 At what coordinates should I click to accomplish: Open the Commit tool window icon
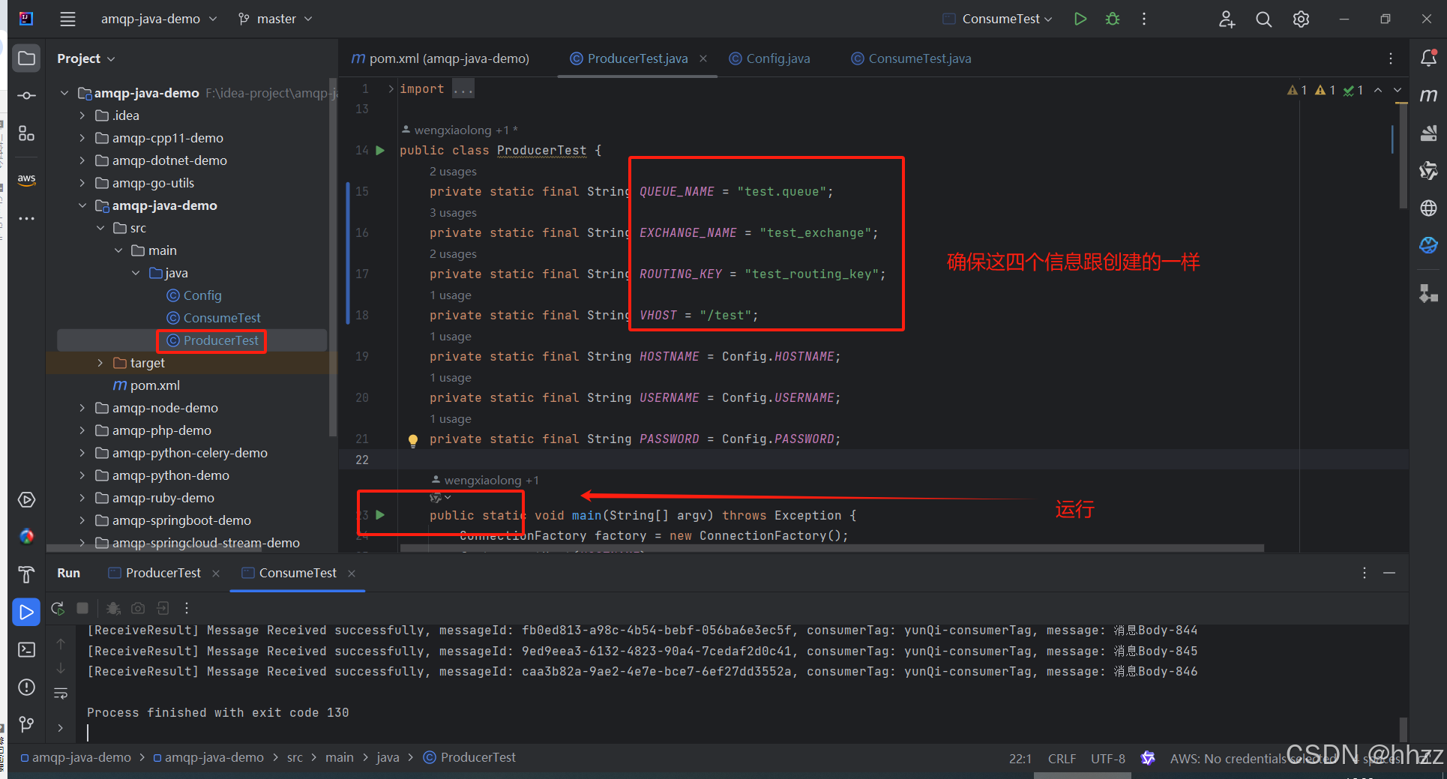(x=26, y=95)
